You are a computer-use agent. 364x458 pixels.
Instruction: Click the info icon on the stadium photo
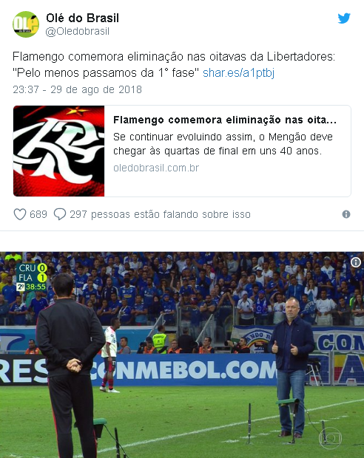(356, 262)
